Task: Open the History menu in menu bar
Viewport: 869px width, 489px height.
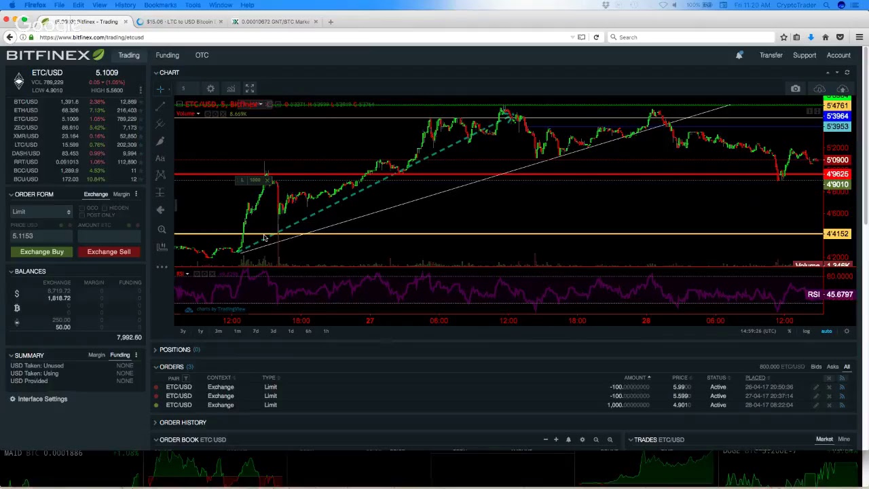Action: [x=125, y=5]
